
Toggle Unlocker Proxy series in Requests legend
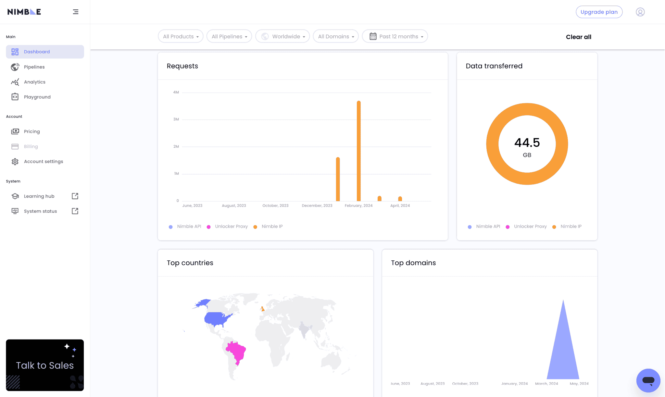click(227, 227)
